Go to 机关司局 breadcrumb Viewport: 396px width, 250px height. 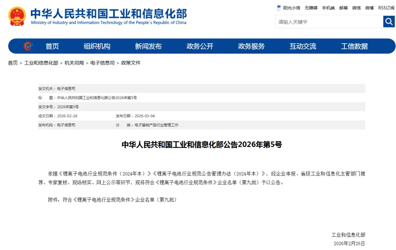pos(74,63)
